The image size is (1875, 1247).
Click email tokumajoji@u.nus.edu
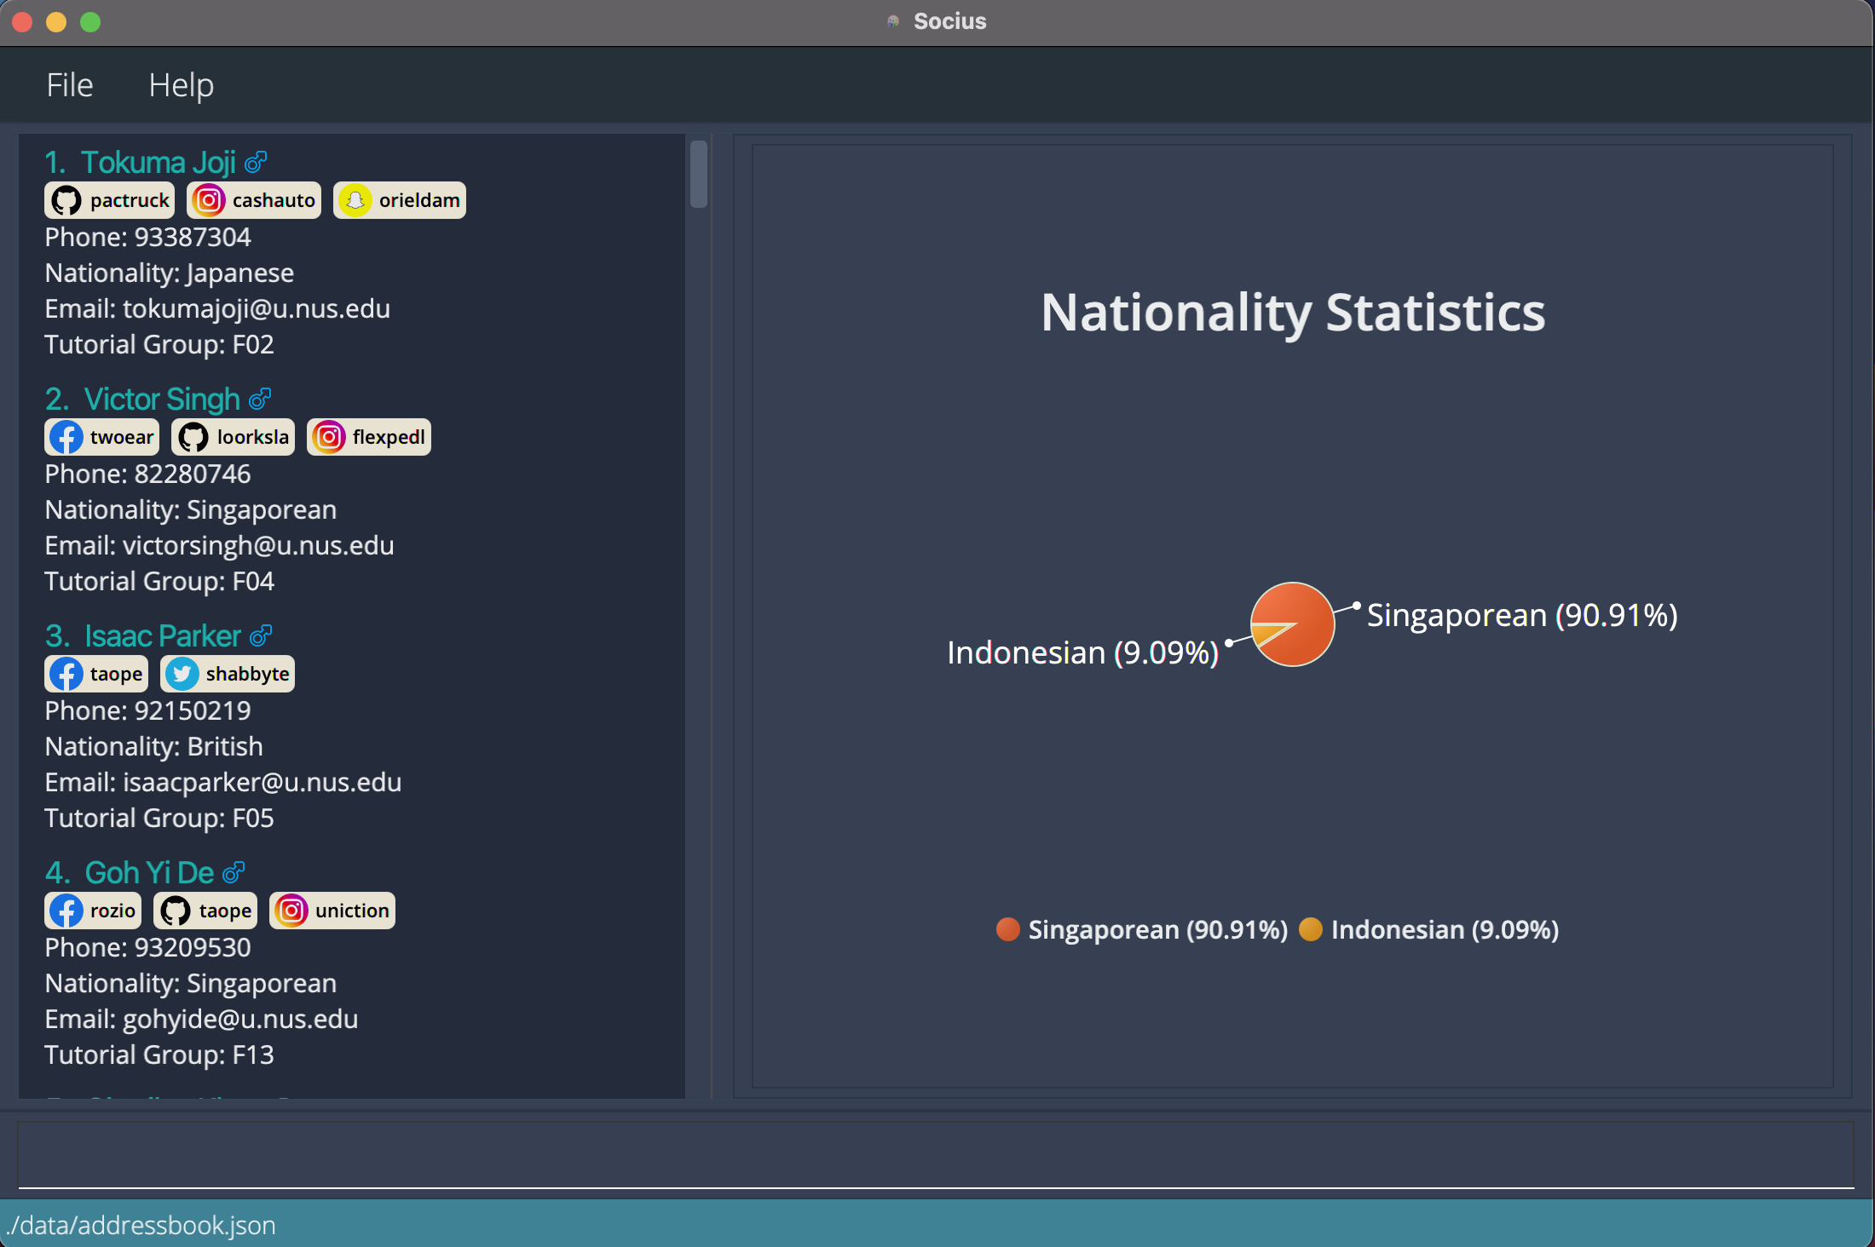[257, 308]
